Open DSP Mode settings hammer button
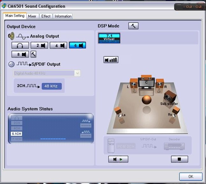Image resolution: width=206 pixels, height=184 pixels. point(133,26)
